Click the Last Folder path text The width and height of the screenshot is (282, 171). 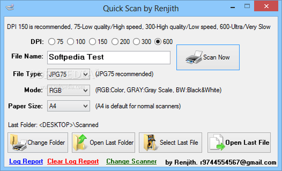[x=53, y=125]
